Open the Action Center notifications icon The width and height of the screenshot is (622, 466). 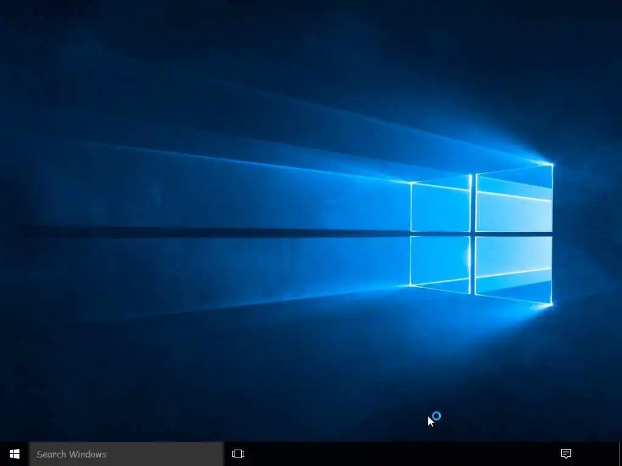566,454
